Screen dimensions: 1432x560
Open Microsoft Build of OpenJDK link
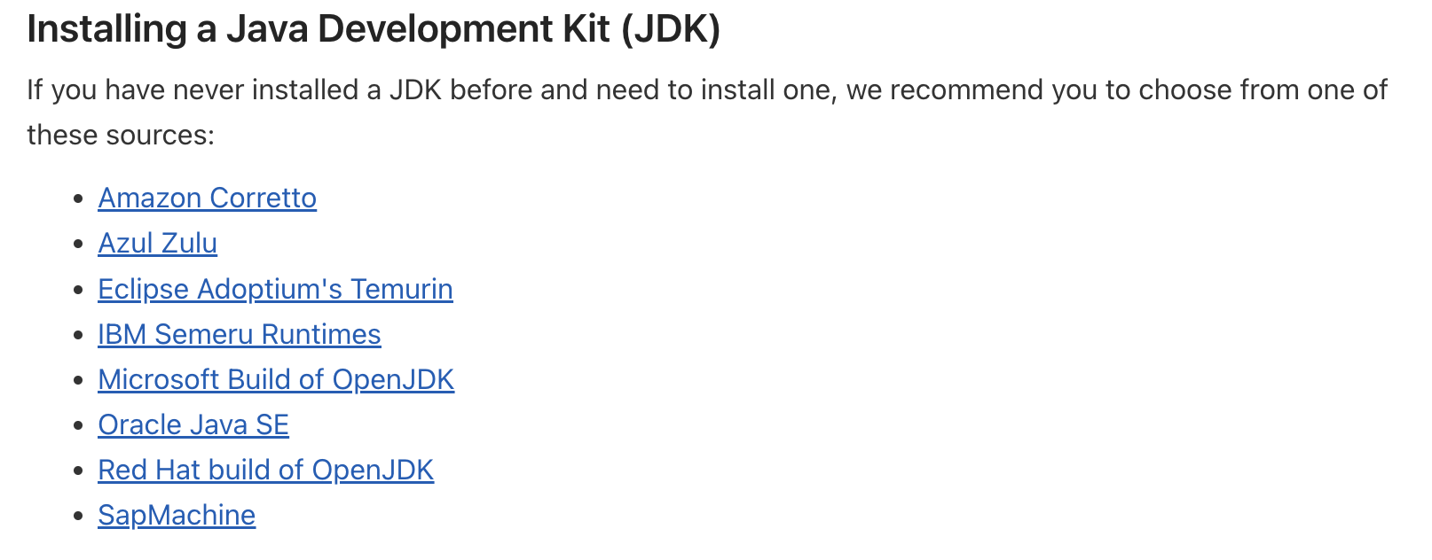[x=275, y=379]
